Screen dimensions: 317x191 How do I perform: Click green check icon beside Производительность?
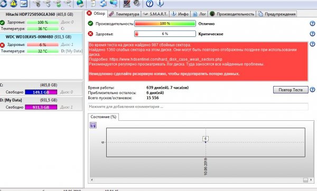[x=90, y=24]
